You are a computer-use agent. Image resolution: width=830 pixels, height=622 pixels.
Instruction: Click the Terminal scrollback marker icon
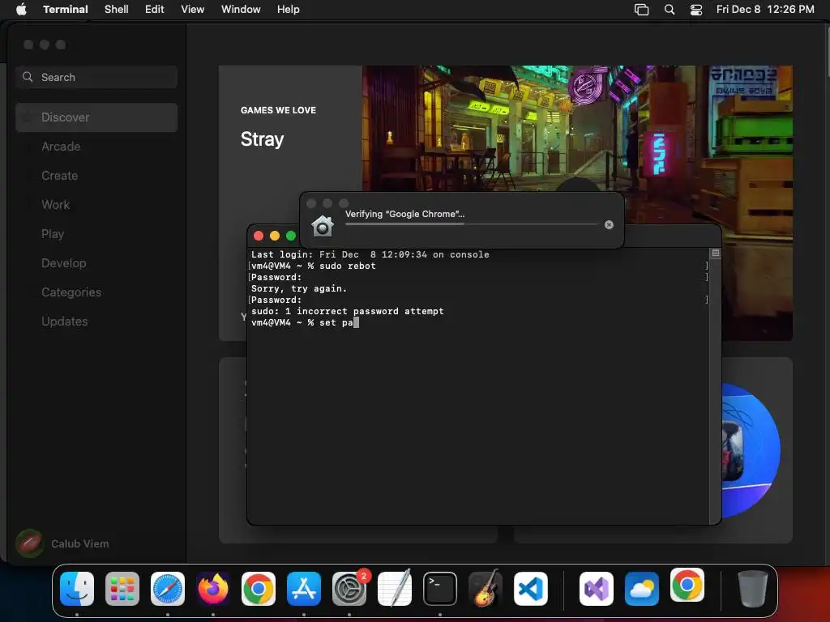[x=715, y=253]
